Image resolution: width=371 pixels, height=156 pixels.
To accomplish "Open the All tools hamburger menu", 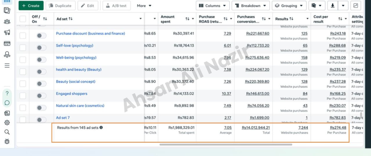I will (7, 66).
